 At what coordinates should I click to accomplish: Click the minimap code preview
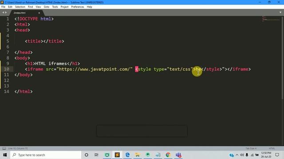point(271,19)
